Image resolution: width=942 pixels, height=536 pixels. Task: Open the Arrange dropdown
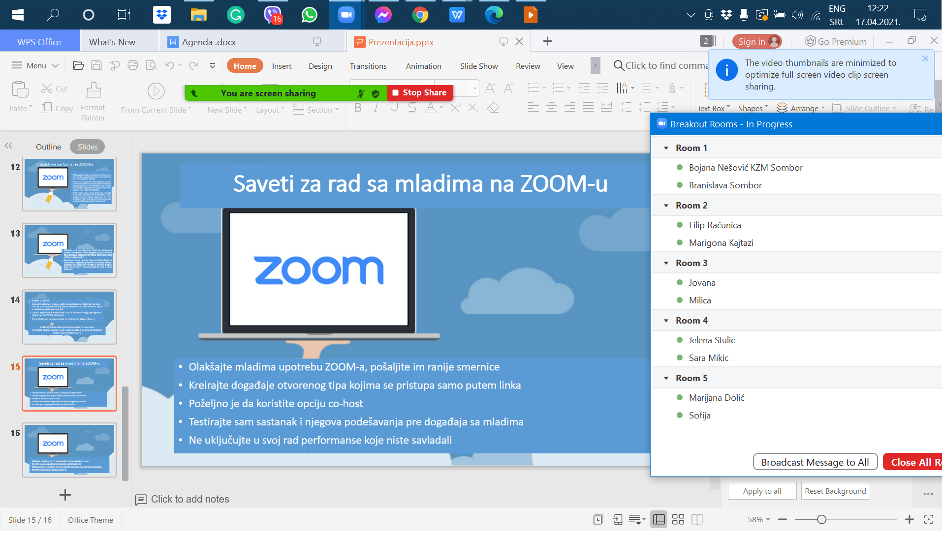(801, 108)
